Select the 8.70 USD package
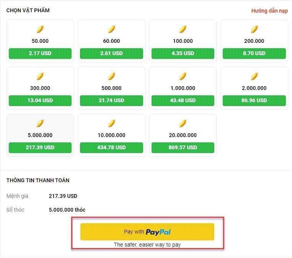Image resolution: width=292 pixels, height=258 pixels. (254, 54)
